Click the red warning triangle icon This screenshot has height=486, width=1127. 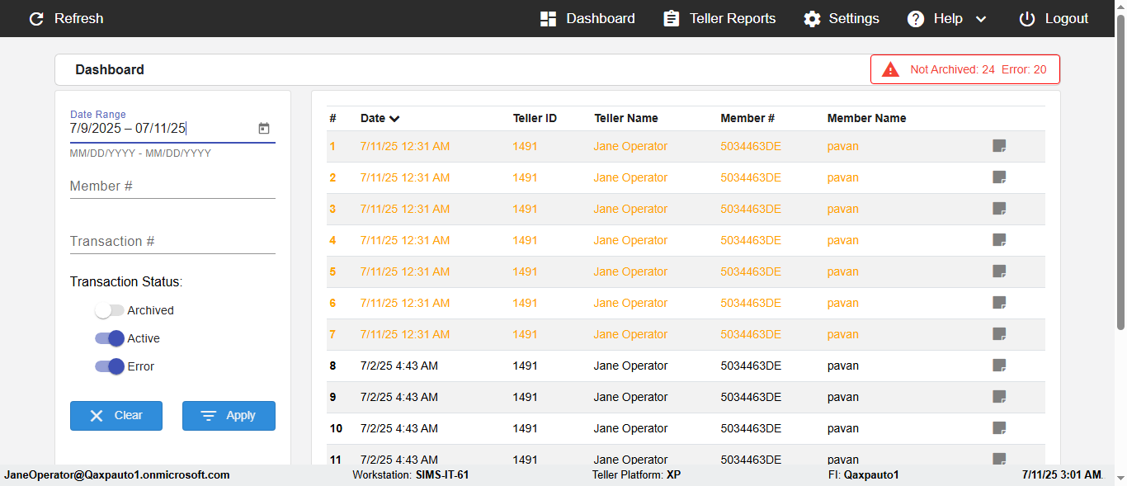point(890,69)
